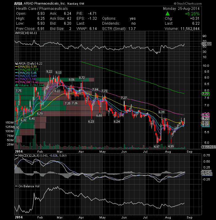Screen dimensions: 216x220
Task: Click the StockCharts.com copyright text
Action: click(x=188, y=3)
